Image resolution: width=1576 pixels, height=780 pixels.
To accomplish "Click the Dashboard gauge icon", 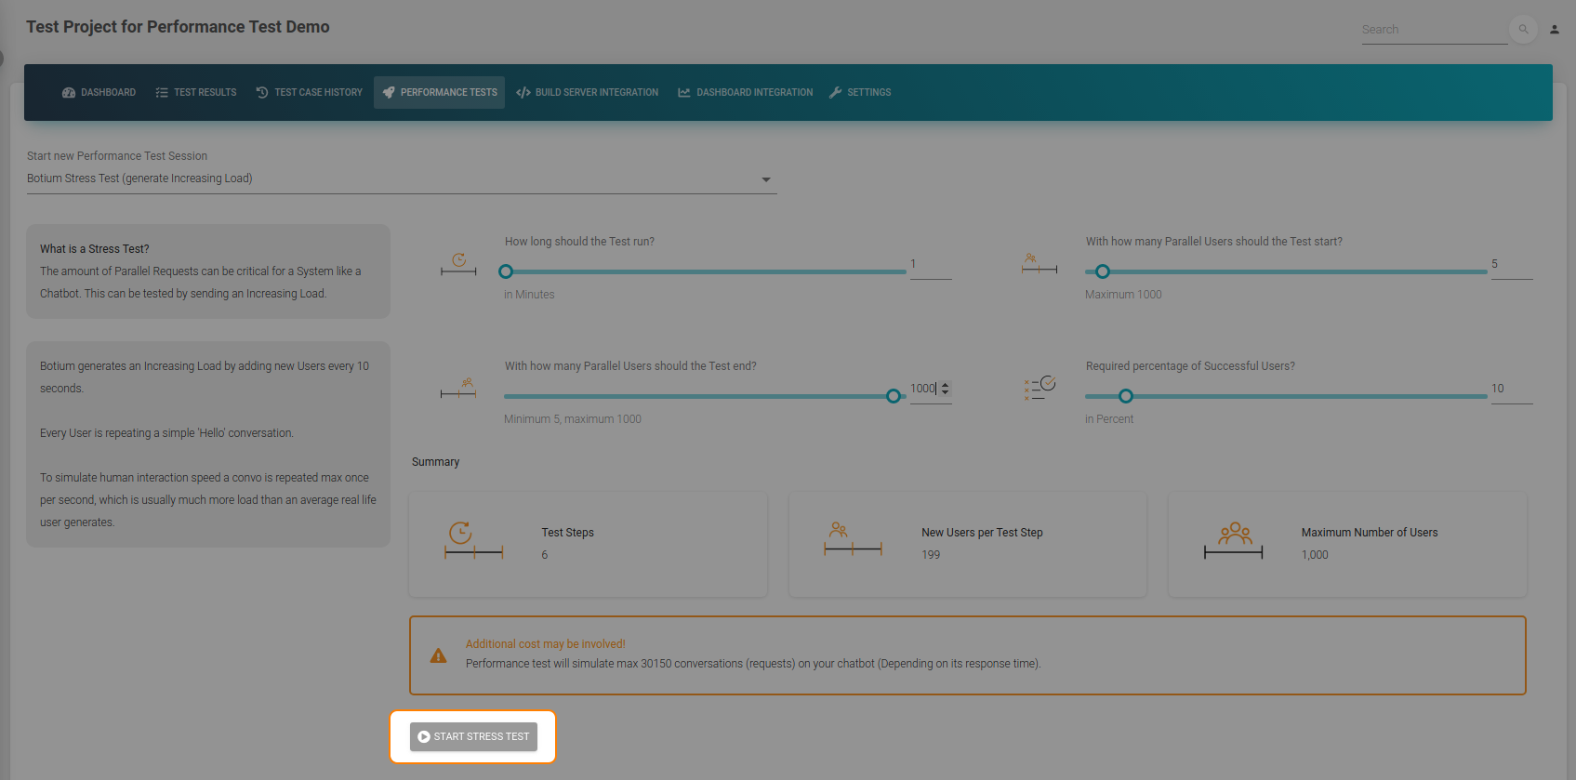I will tap(69, 93).
